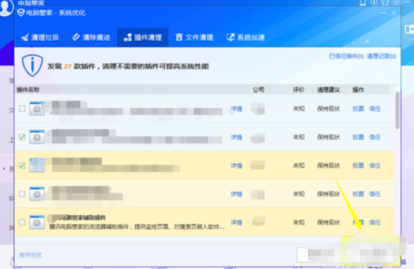Click 详情 for the first plugin
The width and height of the screenshot is (414, 269).
point(236,109)
